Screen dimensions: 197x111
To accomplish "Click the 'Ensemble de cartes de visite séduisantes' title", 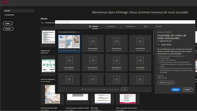I will coord(172,37).
